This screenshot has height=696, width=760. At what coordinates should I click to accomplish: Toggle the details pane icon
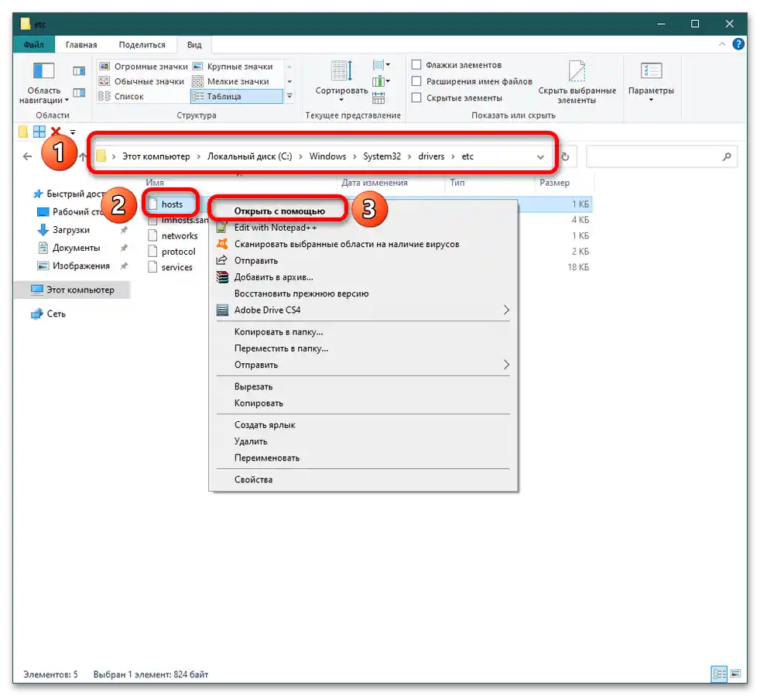(79, 92)
